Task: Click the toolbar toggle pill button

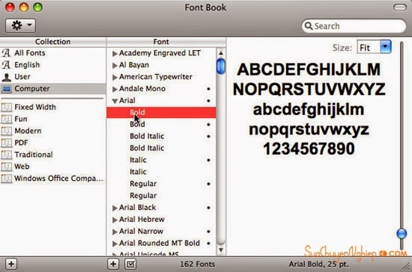Action: pyautogui.click(x=400, y=7)
